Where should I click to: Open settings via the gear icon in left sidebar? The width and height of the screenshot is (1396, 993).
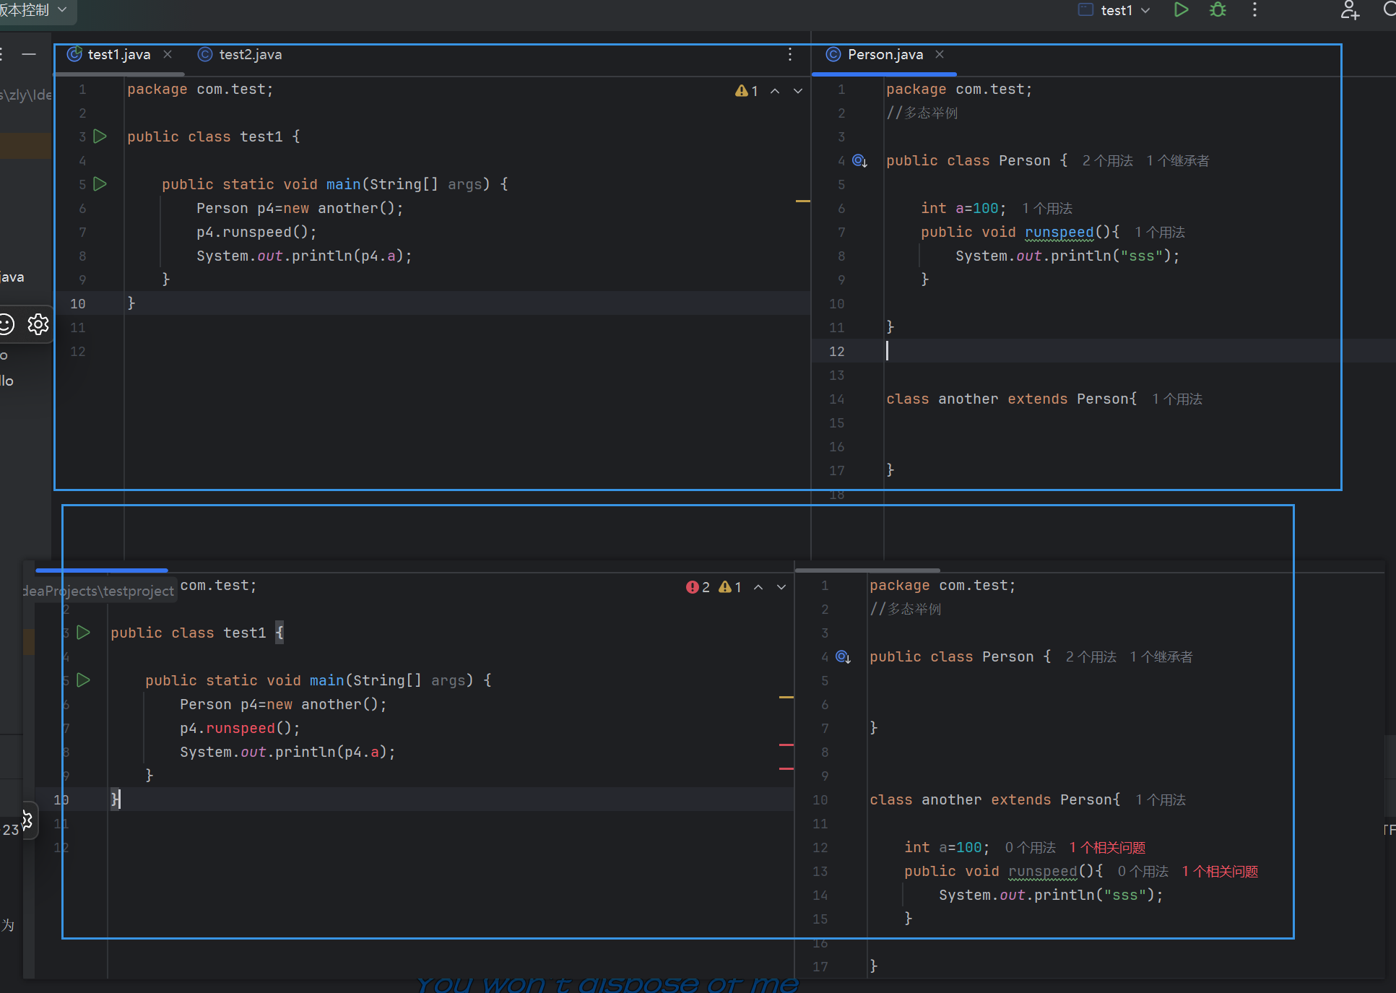click(x=38, y=324)
